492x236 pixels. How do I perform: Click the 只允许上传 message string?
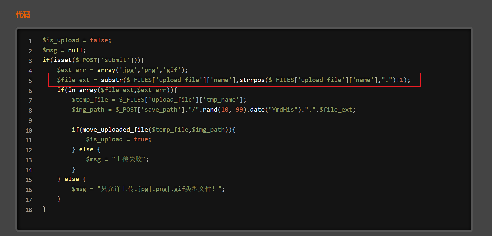pyautogui.click(x=160, y=189)
